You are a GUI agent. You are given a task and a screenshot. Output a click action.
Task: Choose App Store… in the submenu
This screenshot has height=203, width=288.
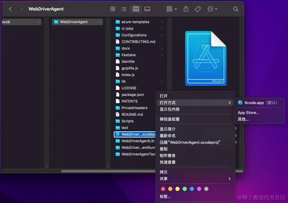pos(259,112)
